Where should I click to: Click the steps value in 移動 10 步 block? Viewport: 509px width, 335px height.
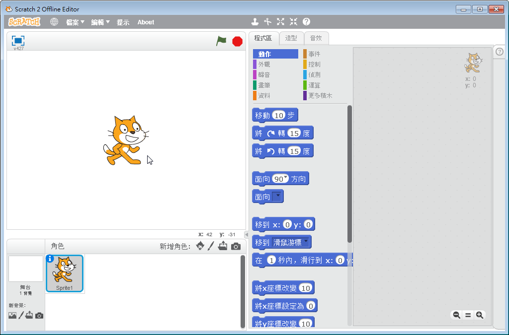278,115
